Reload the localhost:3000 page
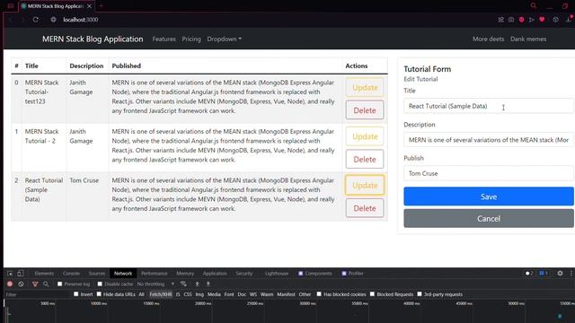Screen dimensions: 575x323 (x=36, y=20)
